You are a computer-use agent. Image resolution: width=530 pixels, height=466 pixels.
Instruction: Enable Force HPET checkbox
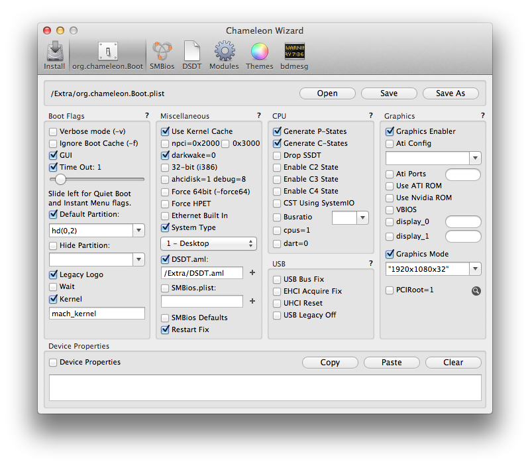165,204
